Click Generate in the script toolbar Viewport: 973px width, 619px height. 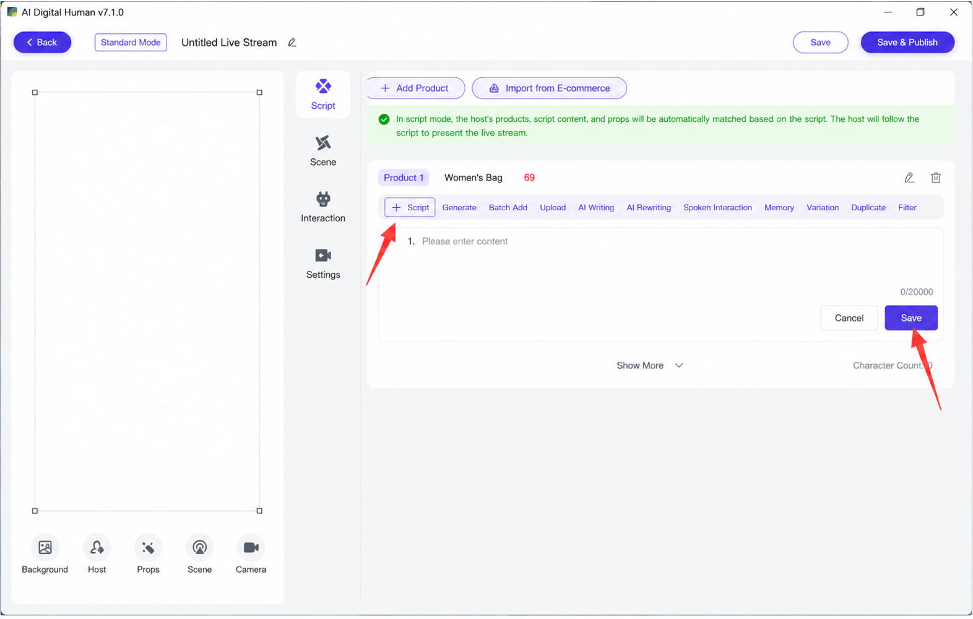(x=459, y=208)
